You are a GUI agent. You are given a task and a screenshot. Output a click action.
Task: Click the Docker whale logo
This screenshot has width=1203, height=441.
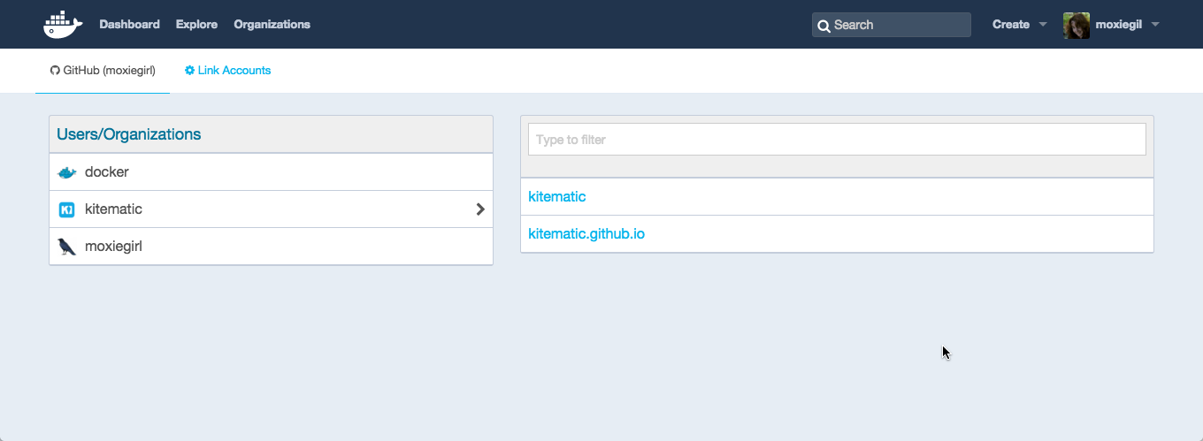tap(62, 25)
